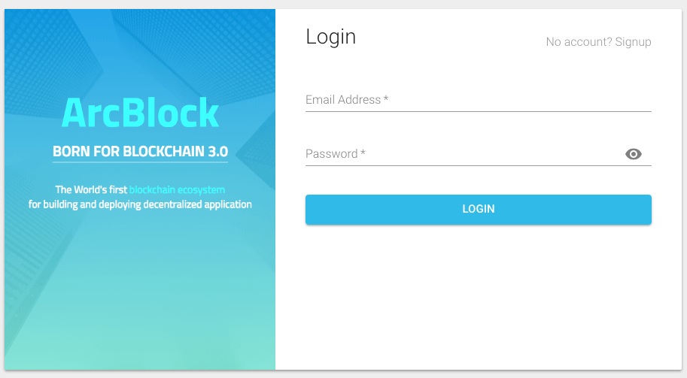
Task: Click the underline beneath the Email Address field
Action: click(x=478, y=111)
